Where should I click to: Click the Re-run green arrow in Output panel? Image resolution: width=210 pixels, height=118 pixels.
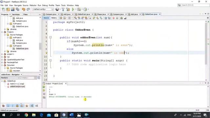coord(44,87)
